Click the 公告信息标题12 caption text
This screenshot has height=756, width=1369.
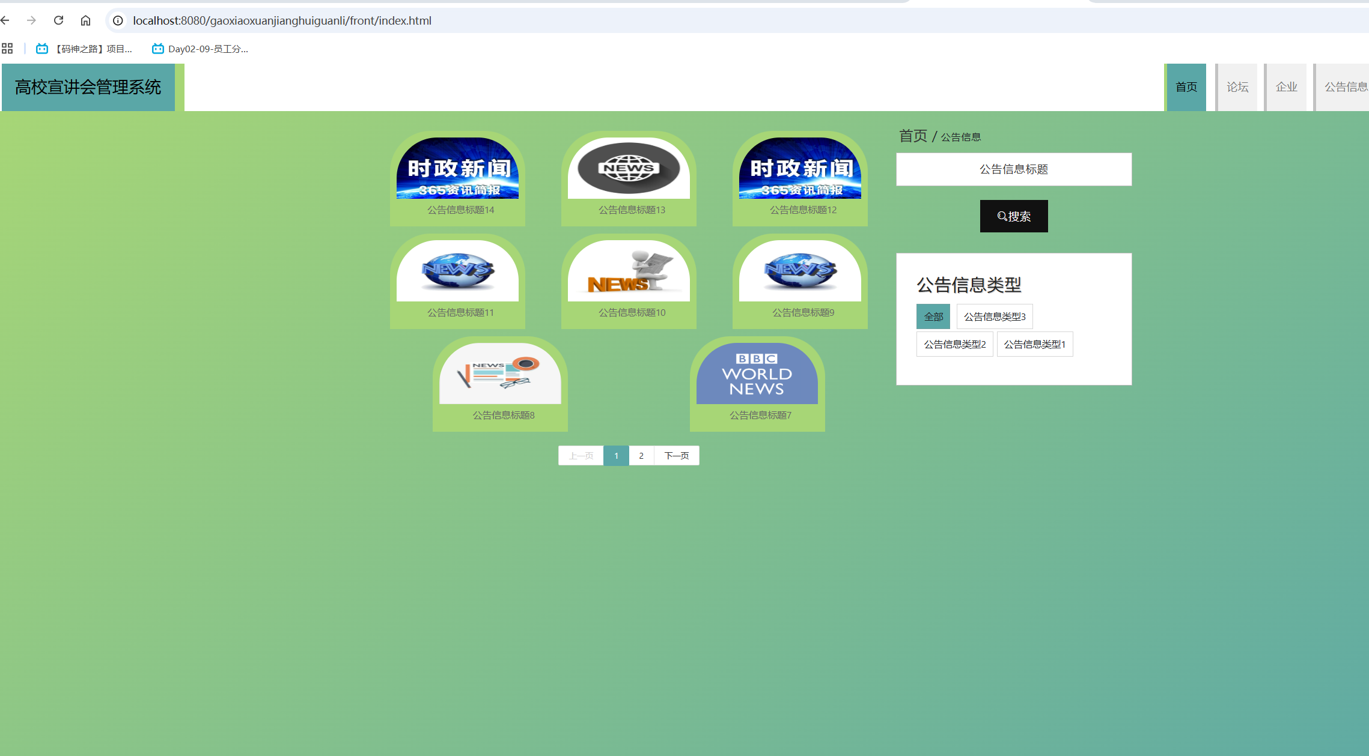[x=803, y=210]
